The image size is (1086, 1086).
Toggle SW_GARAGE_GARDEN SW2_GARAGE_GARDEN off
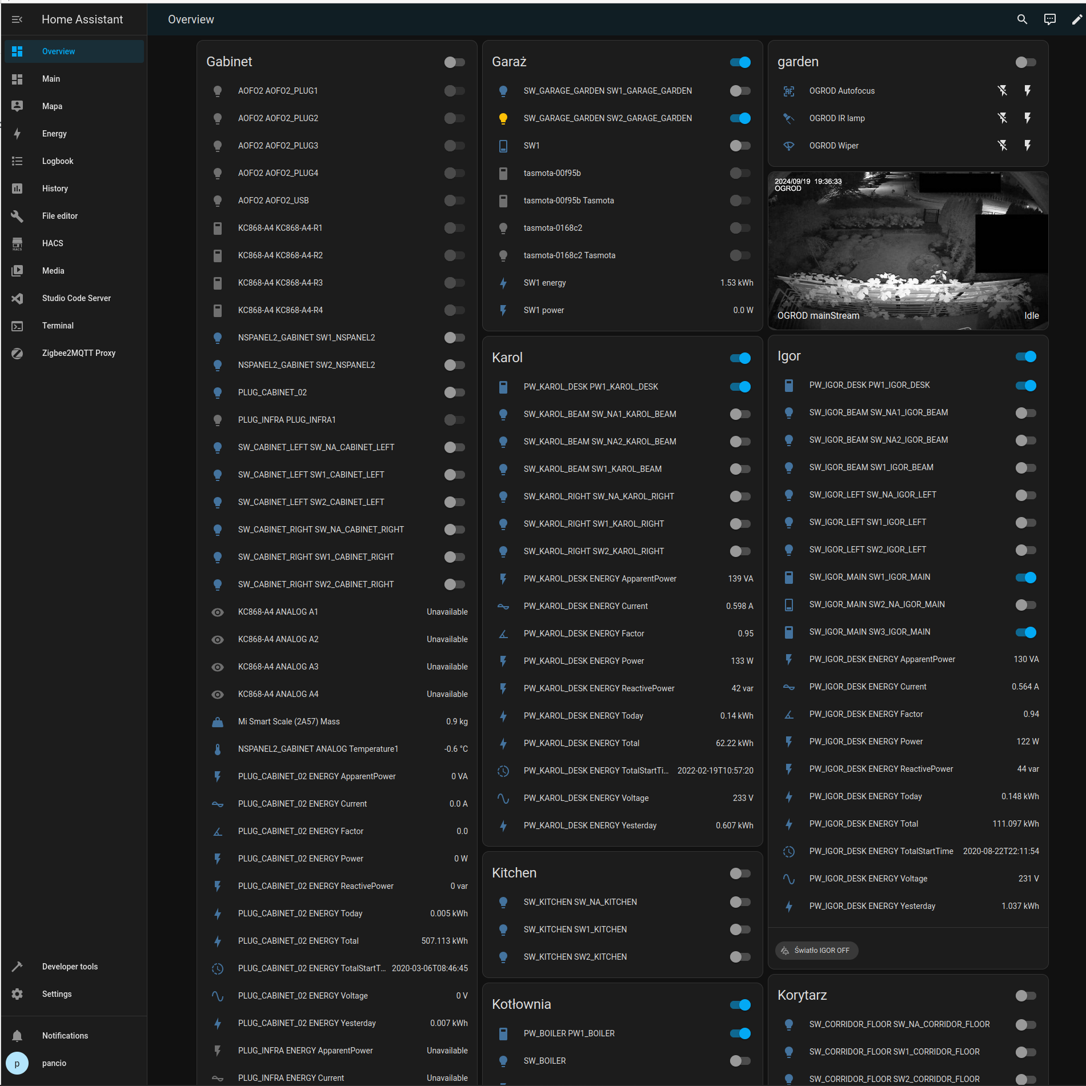(740, 118)
